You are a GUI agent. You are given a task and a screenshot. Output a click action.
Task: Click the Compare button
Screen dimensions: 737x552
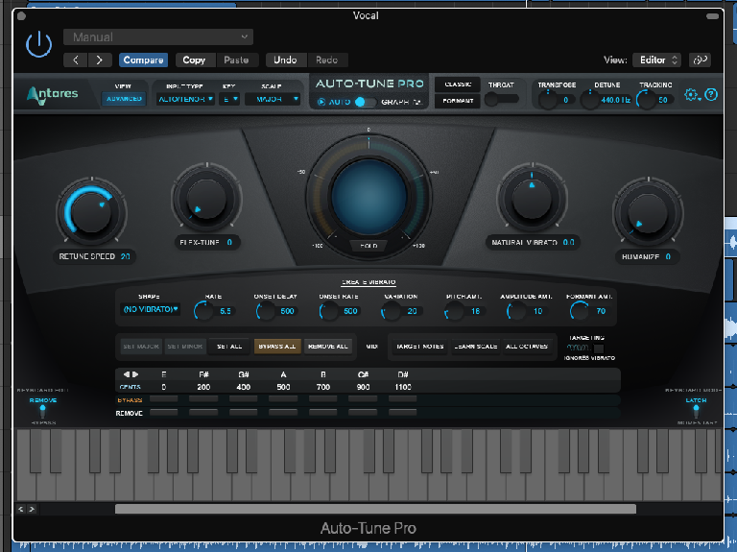point(143,60)
